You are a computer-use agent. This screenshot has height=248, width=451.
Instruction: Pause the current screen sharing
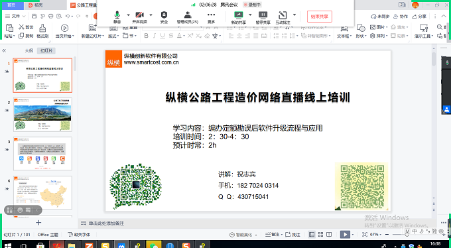263,17
